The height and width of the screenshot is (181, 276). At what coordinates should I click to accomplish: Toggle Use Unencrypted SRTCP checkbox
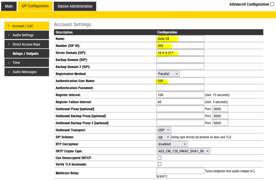tap(160, 157)
